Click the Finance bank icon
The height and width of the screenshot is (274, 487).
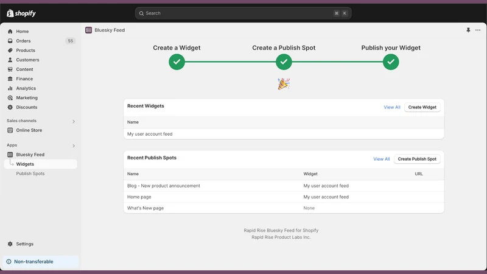[x=10, y=79]
